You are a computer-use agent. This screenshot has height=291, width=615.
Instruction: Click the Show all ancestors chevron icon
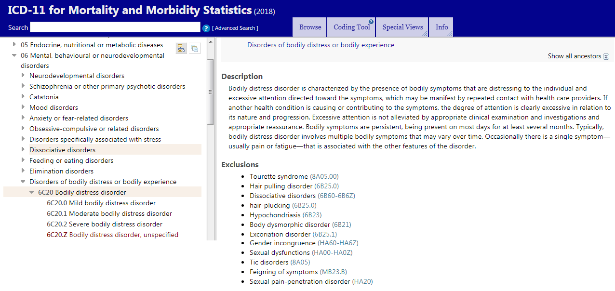(x=606, y=56)
